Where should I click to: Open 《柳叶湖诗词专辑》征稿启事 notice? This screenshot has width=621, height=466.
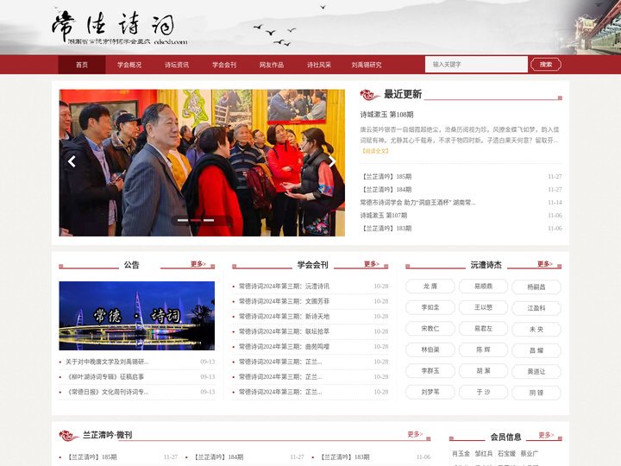(106, 377)
